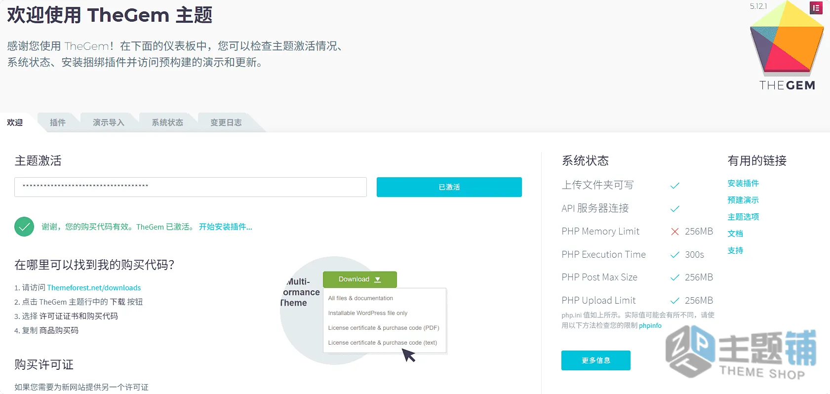Click the Elementor icon in top corner
The height and width of the screenshot is (394, 830).
click(816, 8)
